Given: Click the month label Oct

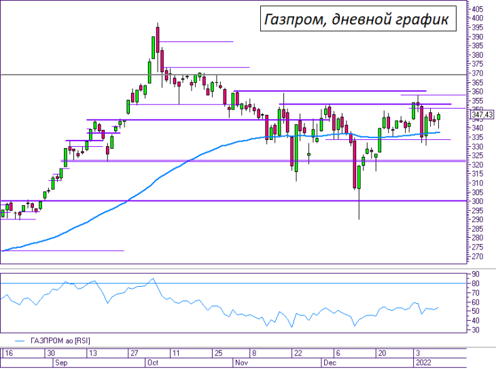Looking at the screenshot, I should [x=153, y=363].
